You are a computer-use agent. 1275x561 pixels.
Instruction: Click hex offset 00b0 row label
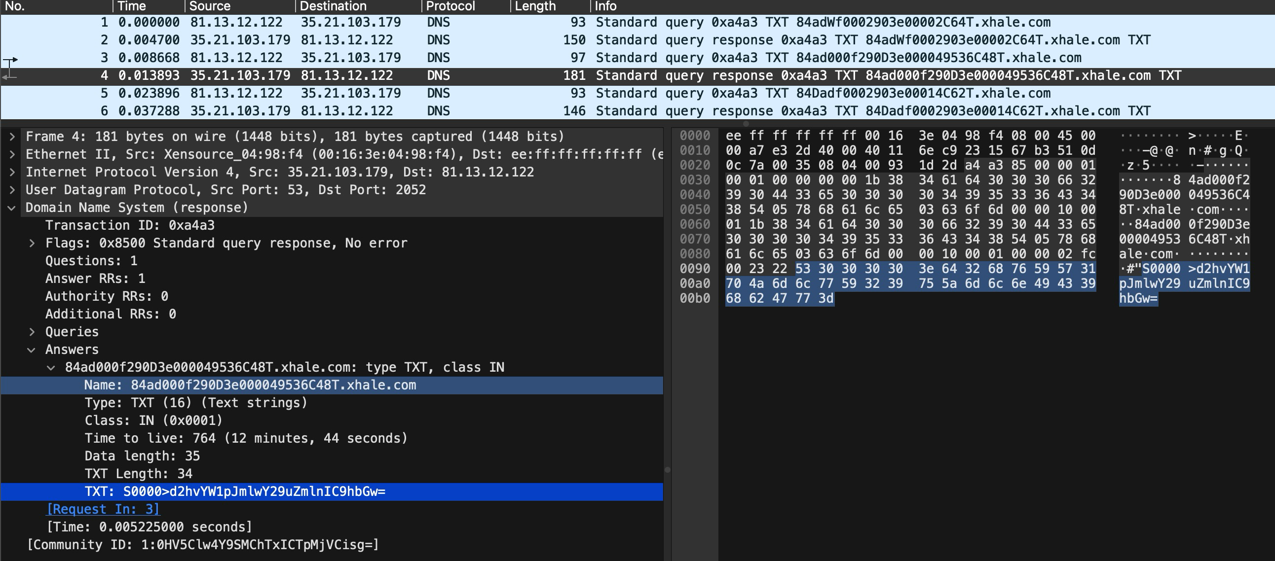[695, 299]
